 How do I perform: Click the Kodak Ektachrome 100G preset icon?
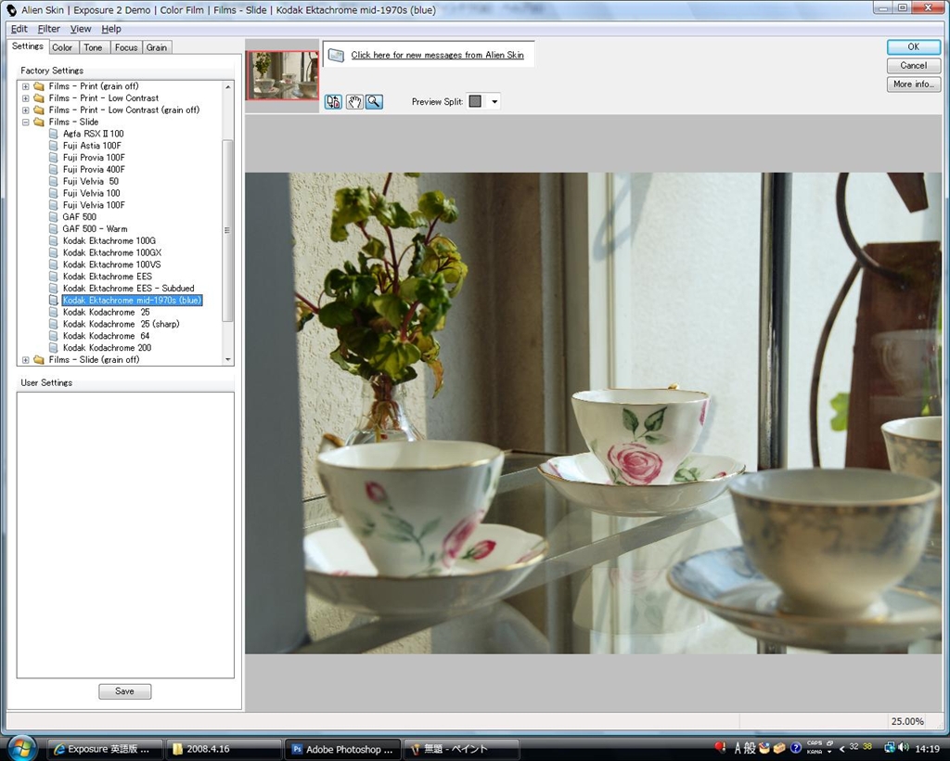coord(53,240)
